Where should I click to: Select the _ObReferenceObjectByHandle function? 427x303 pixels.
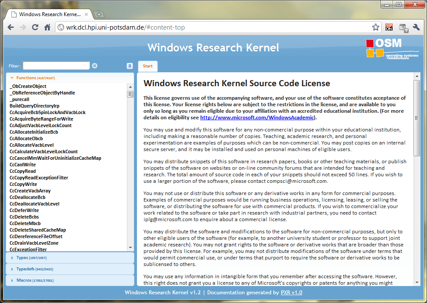pos(42,93)
